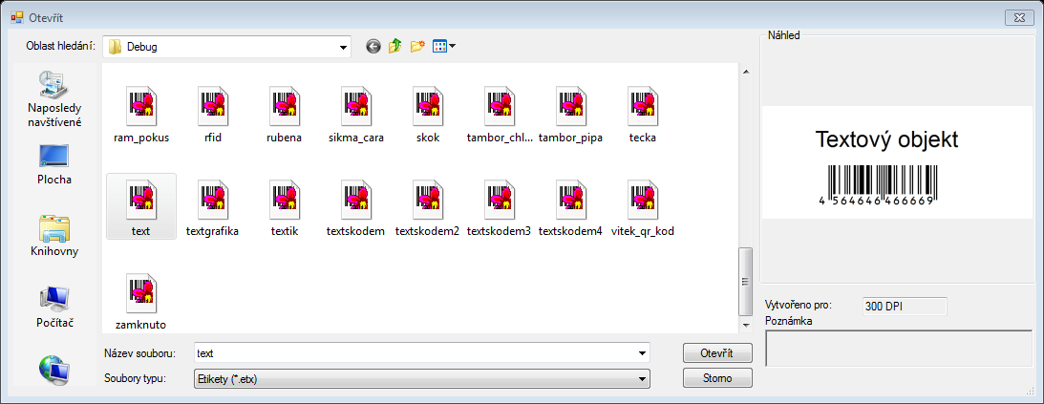
Task: Open the view menu icon
Action: point(443,46)
